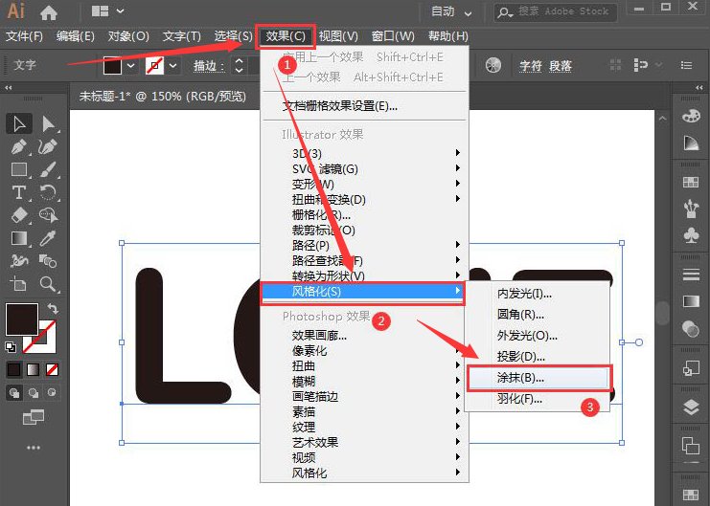Adjust stroke weight stepper arrows
This screenshot has height=506, width=710.
pos(240,66)
